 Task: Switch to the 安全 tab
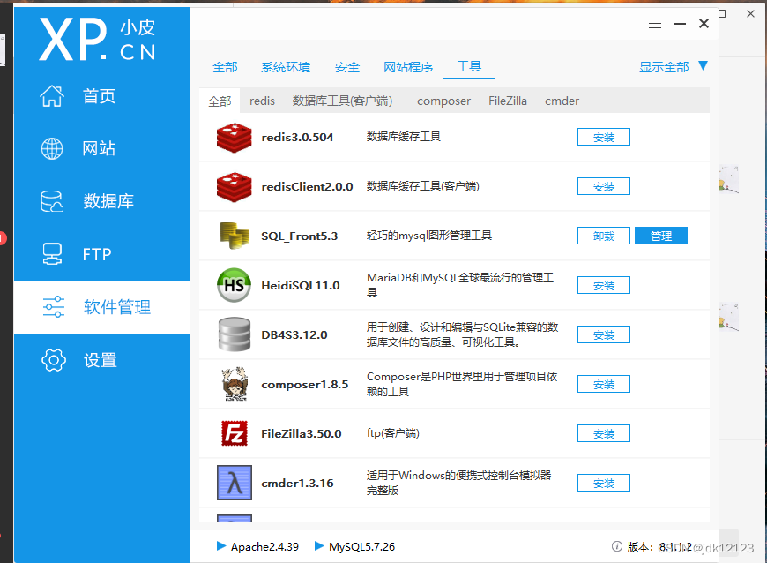pyautogui.click(x=347, y=67)
